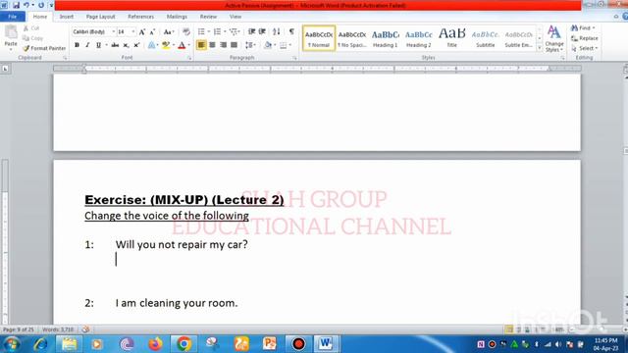The width and height of the screenshot is (628, 353).
Task: Click the Bullets list icon
Action: (201, 31)
